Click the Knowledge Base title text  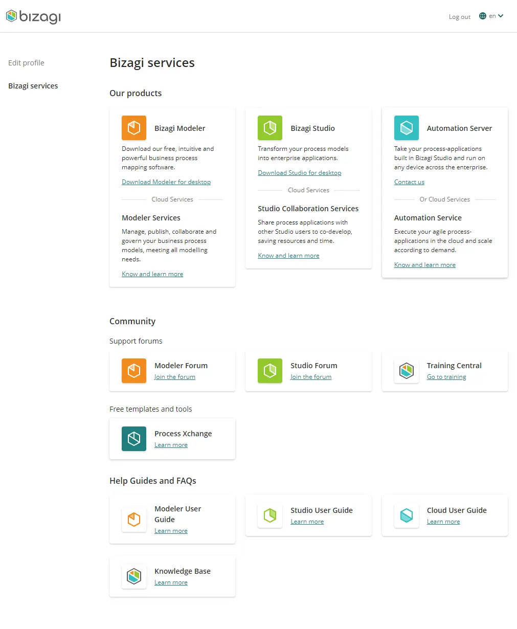pos(183,571)
